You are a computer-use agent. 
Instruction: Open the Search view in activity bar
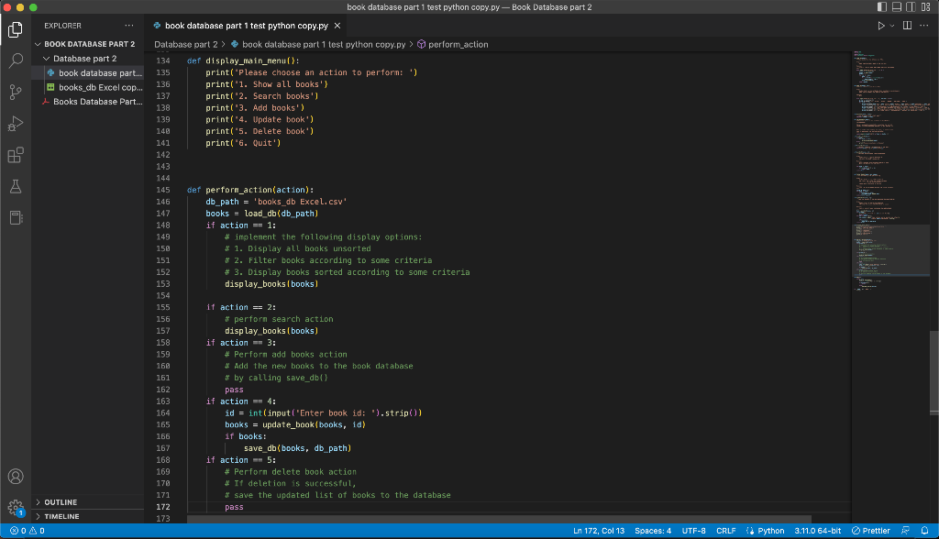(16, 61)
